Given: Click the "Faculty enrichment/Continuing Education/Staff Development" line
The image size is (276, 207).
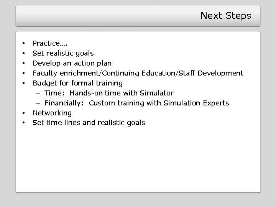Looking at the screenshot, I should (x=138, y=73).
